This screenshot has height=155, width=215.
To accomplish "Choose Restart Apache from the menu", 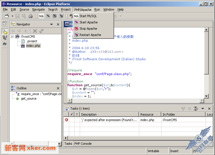I will (x=93, y=35).
